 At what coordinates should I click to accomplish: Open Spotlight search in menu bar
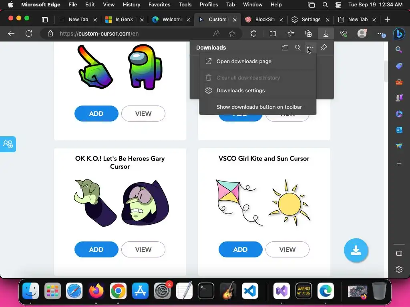pyautogui.click(x=325, y=4)
